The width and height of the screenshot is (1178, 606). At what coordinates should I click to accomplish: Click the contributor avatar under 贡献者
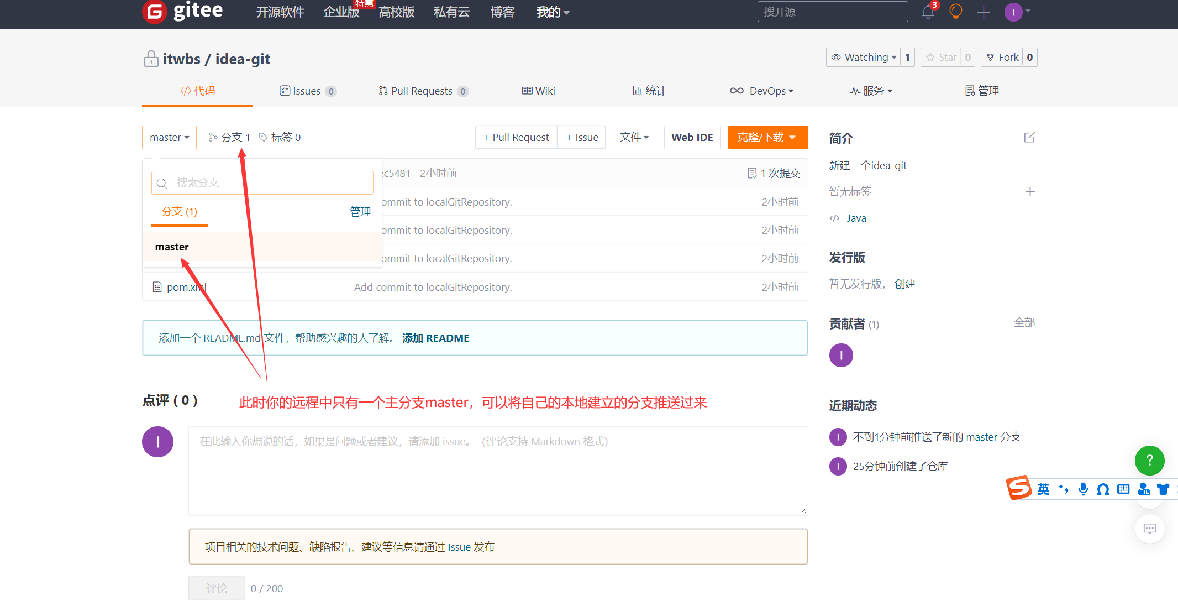(x=841, y=355)
